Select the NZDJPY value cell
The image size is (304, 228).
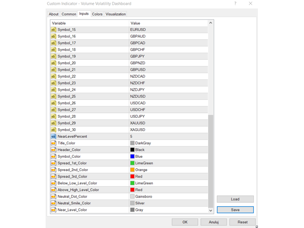pyautogui.click(x=168, y=90)
